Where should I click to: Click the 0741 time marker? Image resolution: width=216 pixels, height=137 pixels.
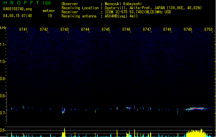click(23, 29)
